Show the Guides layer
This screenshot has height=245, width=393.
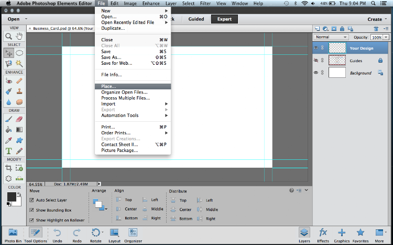coord(316,60)
